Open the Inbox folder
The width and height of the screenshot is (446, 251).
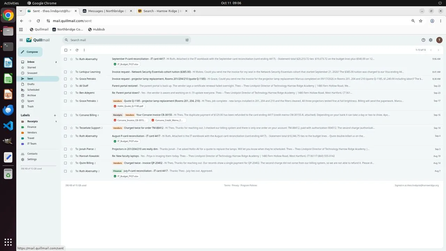tap(38, 62)
